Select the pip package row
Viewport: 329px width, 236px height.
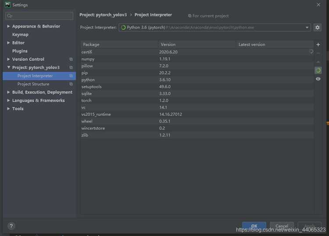coord(197,73)
